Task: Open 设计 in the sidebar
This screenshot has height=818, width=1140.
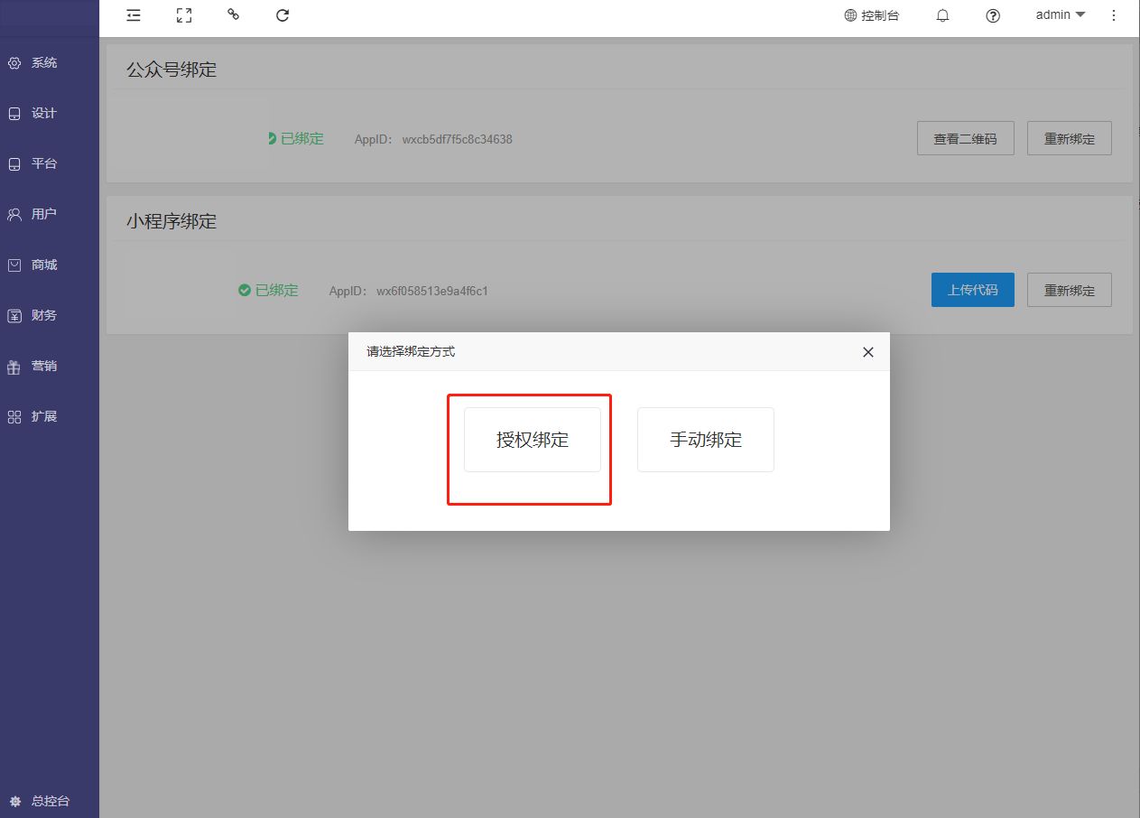Action: point(44,114)
